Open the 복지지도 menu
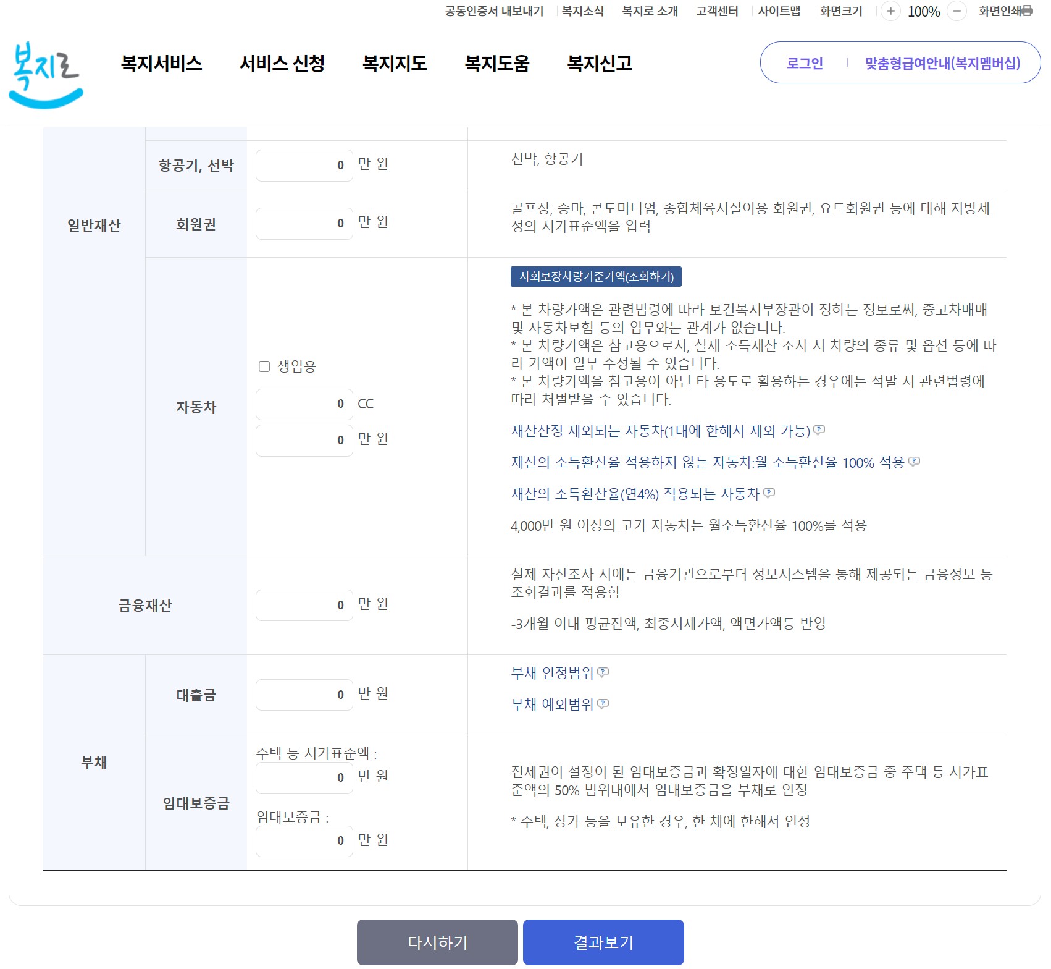 [x=395, y=63]
